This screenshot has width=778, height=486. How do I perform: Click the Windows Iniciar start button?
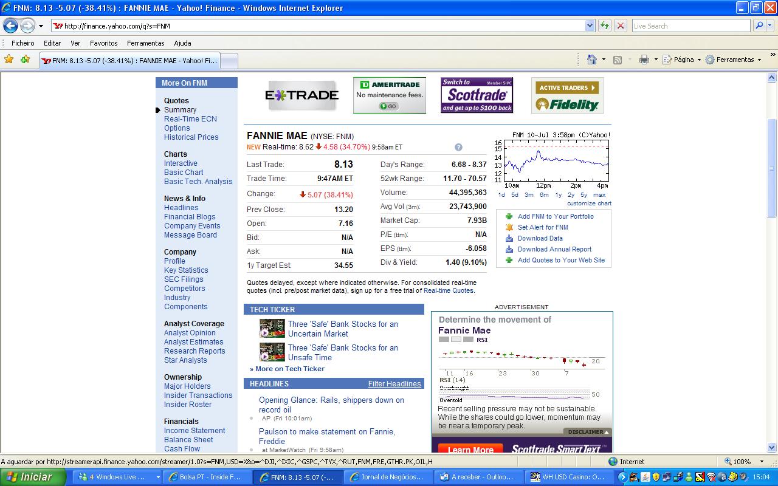[33, 477]
